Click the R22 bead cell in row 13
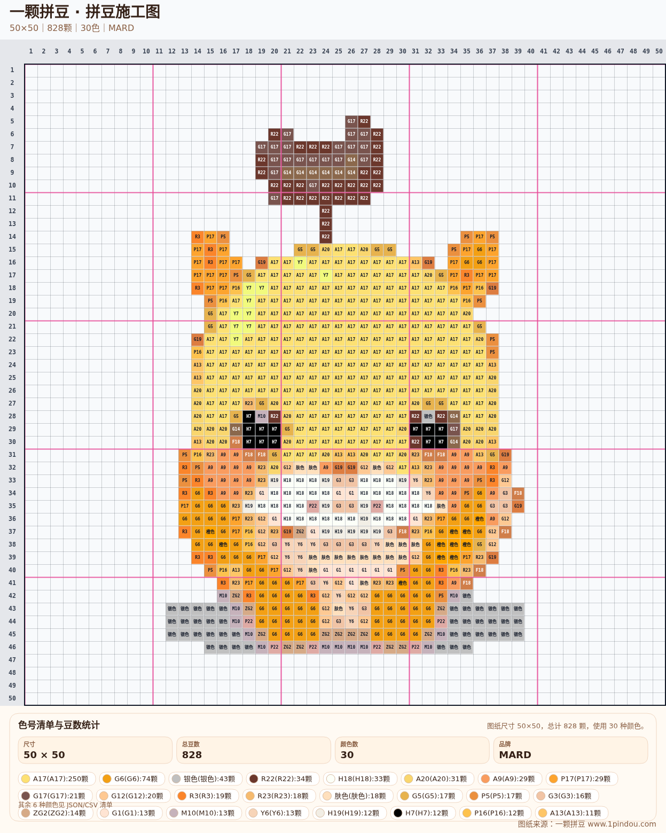This screenshot has height=833, width=666. click(326, 224)
